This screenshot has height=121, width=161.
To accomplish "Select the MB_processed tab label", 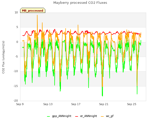I will (32, 11).
